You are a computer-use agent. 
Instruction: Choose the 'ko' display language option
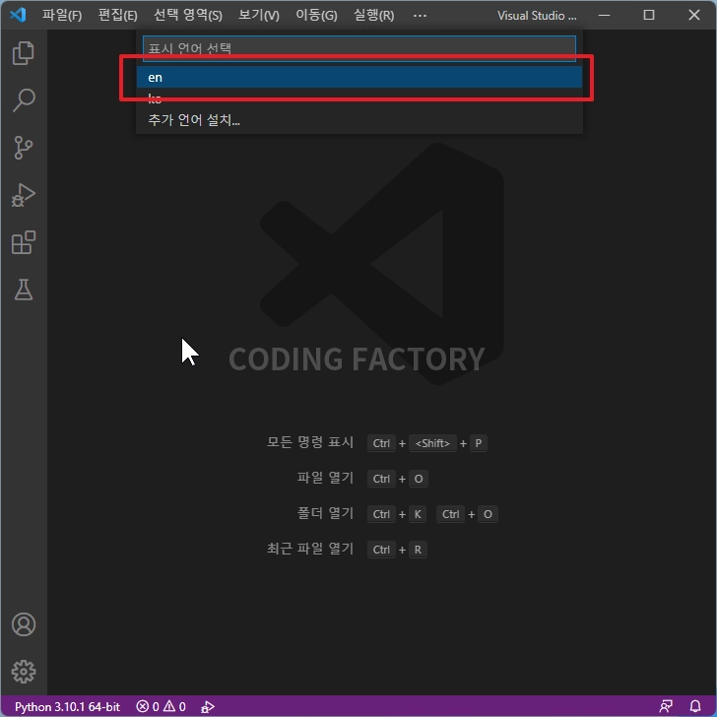(359, 98)
